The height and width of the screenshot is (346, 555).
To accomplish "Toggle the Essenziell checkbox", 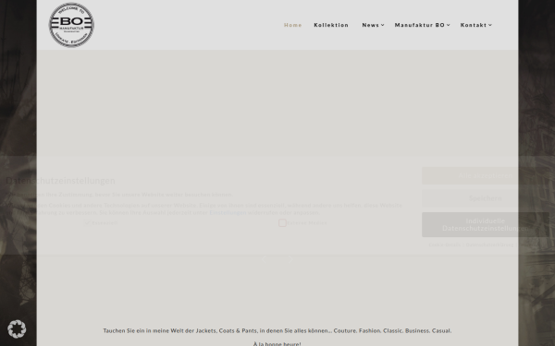I will point(88,222).
